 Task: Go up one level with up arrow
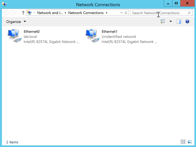(x=23, y=13)
